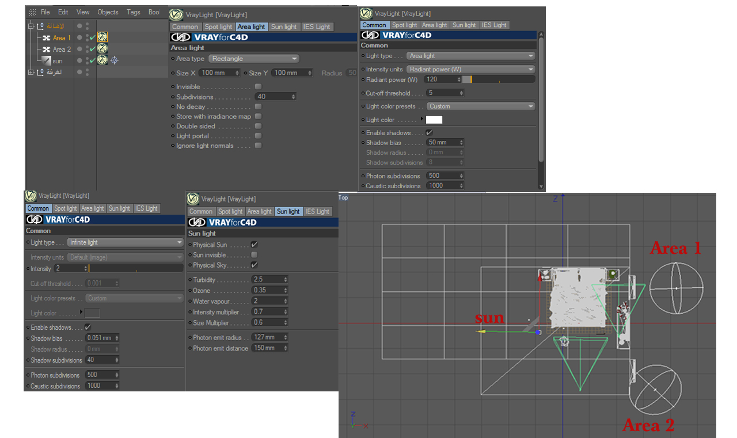Click the dotted grip icon beside File menu
Viewport: 737px width, 438px height.
[x=32, y=12]
